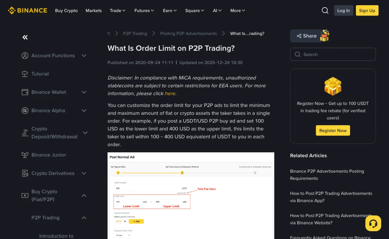The width and height of the screenshot is (389, 239).
Task: Open P2P Trading breadcrumb link
Action: 135,33
